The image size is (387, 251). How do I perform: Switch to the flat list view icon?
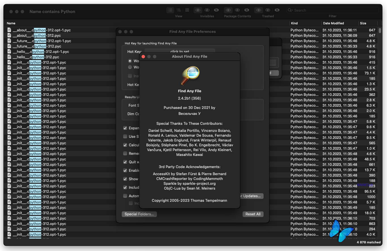[x=170, y=10]
